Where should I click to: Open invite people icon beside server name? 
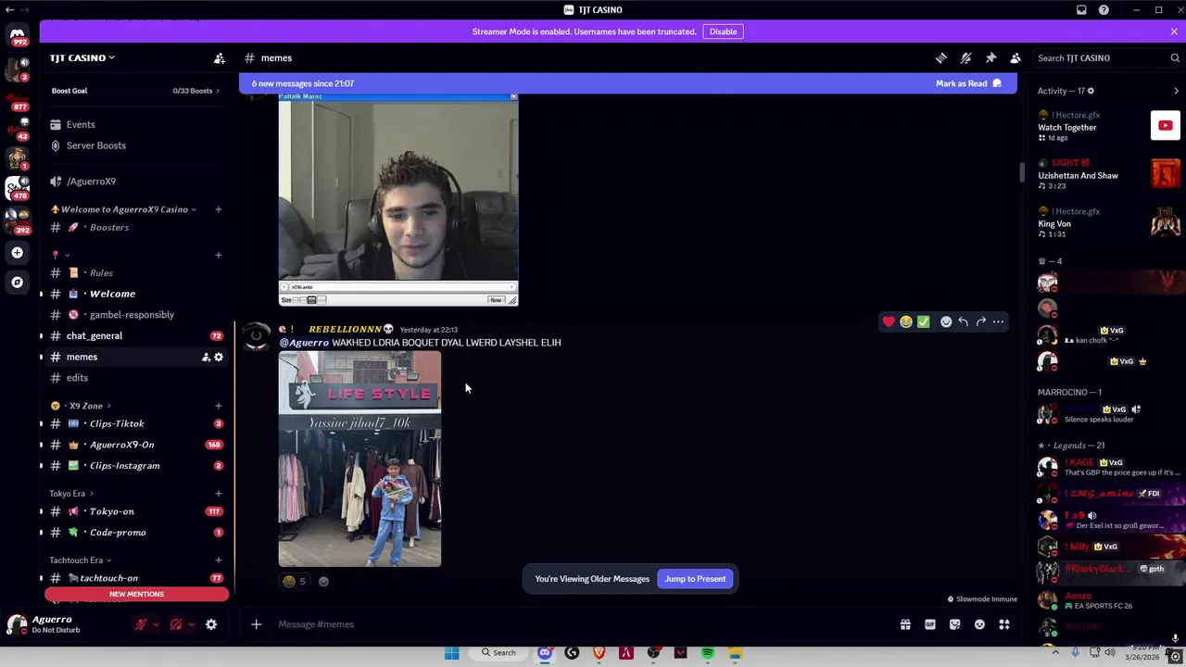(220, 58)
